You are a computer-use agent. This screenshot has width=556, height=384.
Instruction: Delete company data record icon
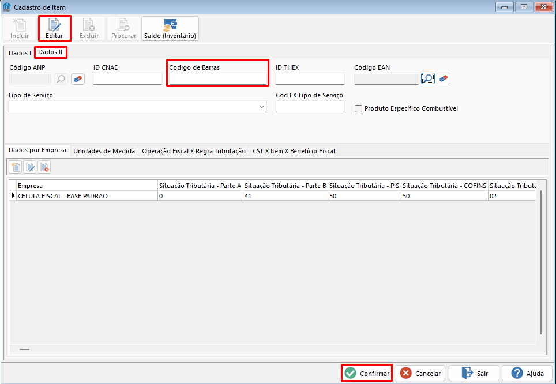point(44,167)
